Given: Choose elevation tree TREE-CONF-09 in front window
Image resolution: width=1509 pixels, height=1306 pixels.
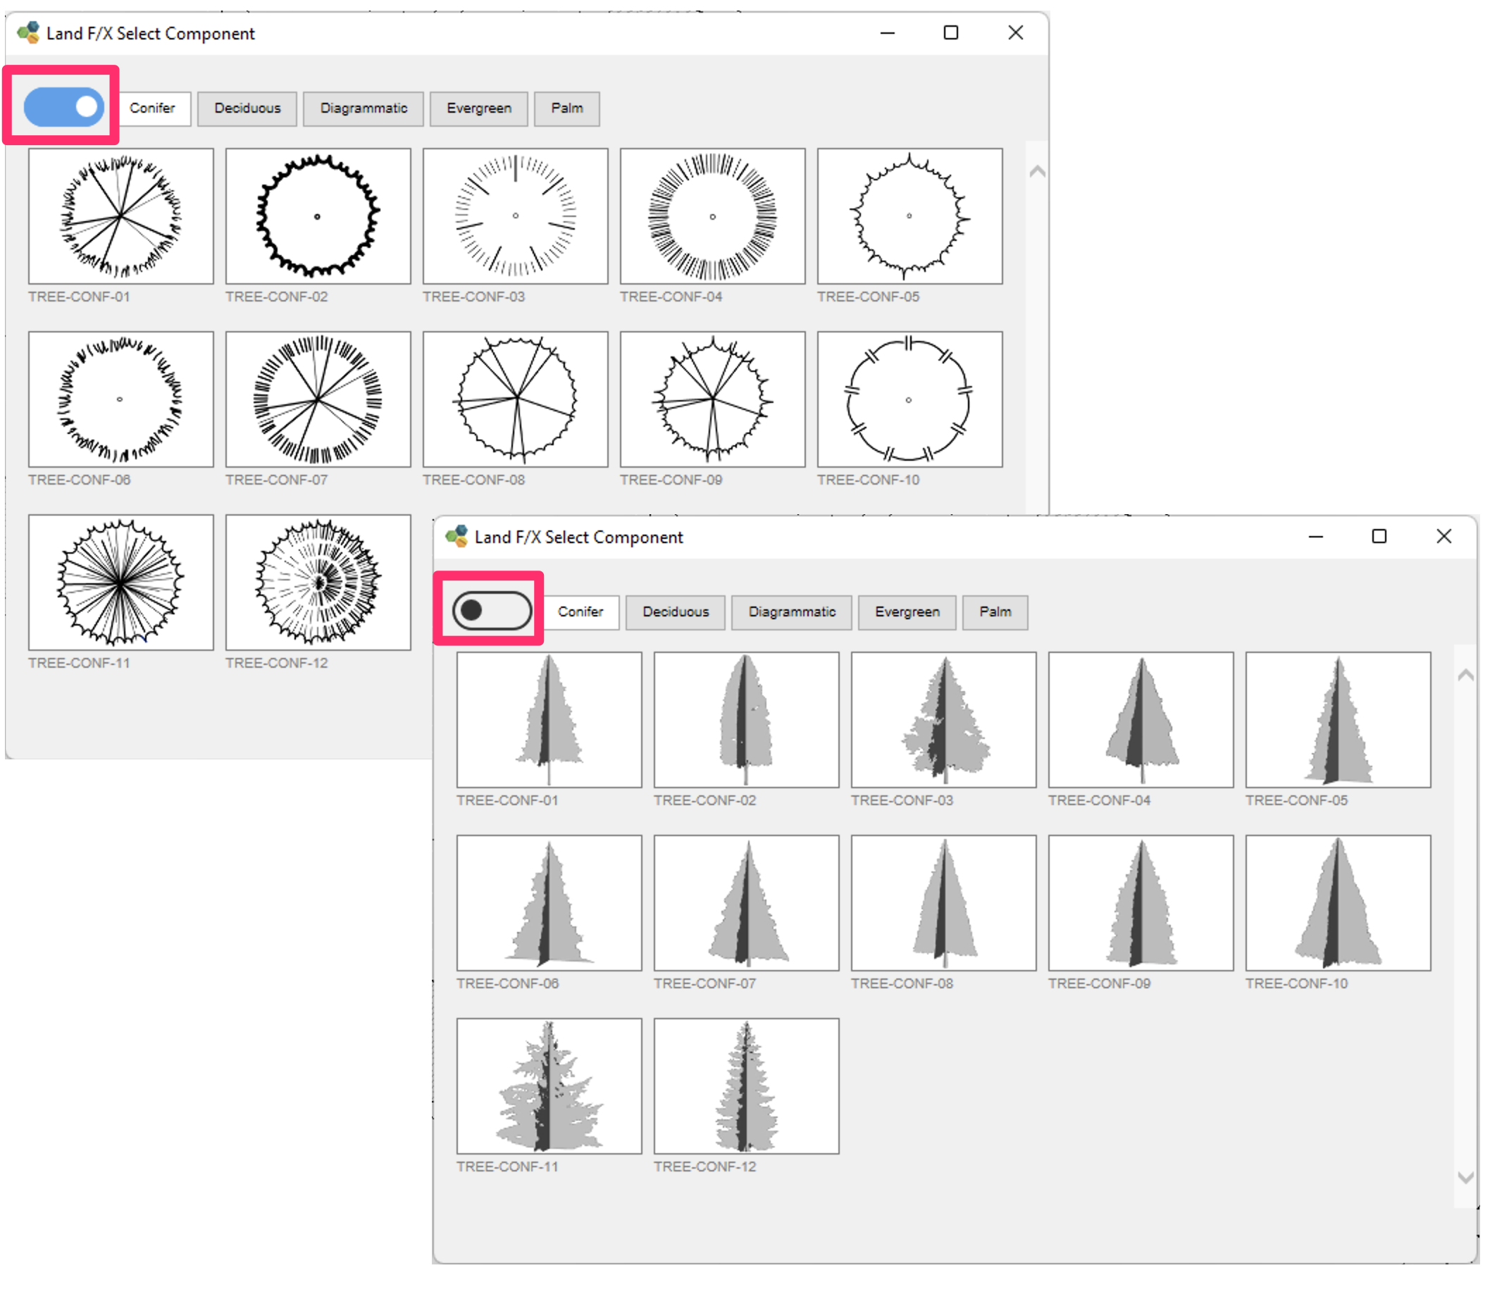Looking at the screenshot, I should tap(1141, 903).
